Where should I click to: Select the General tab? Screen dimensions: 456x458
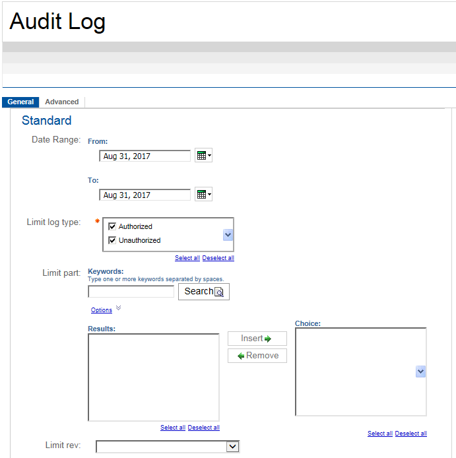point(20,102)
